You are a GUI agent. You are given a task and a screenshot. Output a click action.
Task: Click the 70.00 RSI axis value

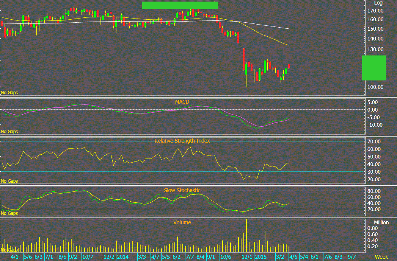tap(374, 141)
